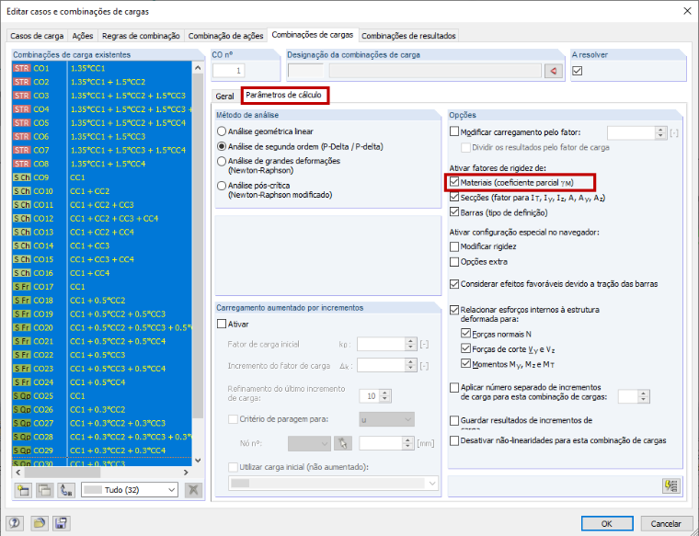Enable Modificar carregamento pelo fator
The image size is (699, 536).
tap(454, 131)
